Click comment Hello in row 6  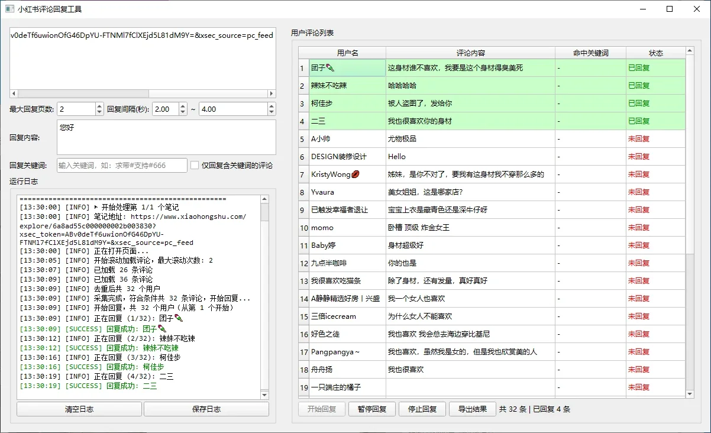tap(471, 157)
